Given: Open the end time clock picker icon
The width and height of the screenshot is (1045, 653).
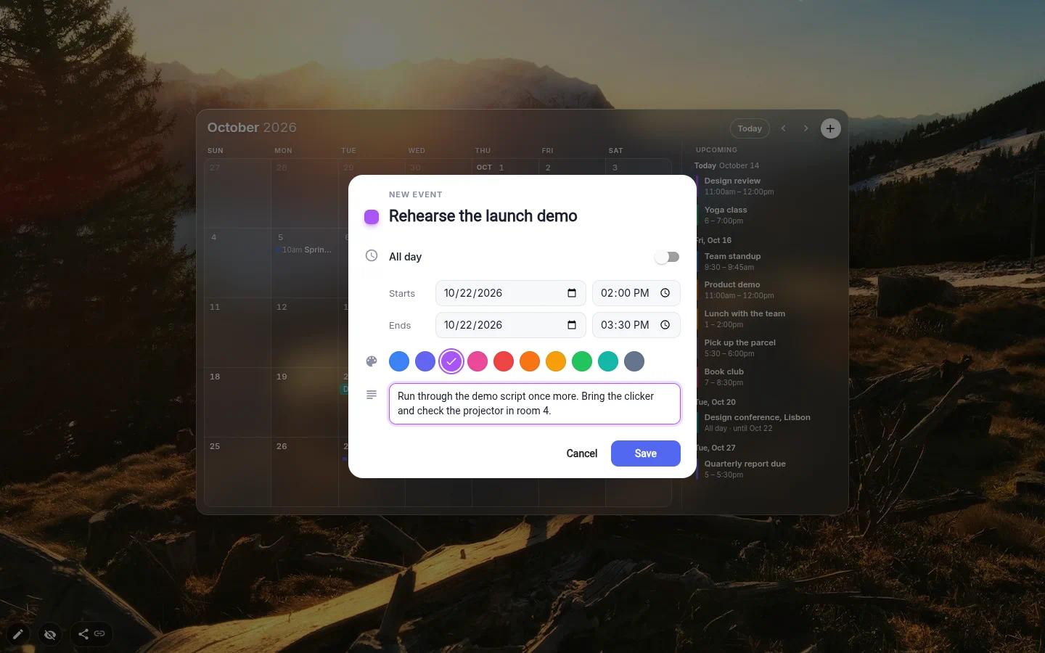Looking at the screenshot, I should [x=665, y=325].
